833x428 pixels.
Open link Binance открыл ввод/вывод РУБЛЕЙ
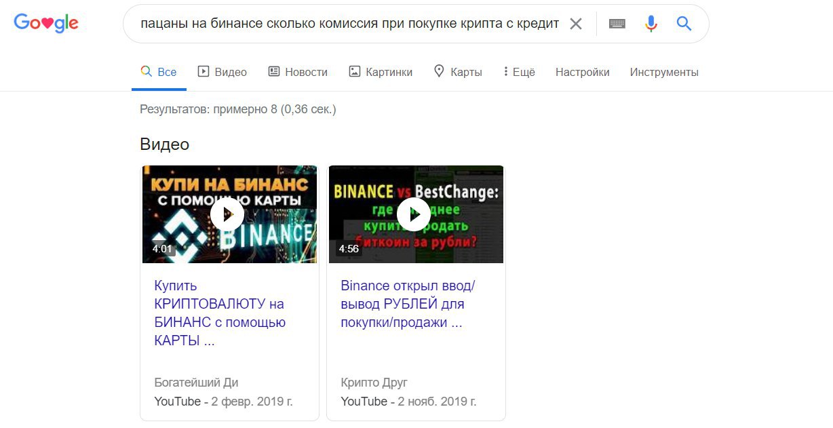click(408, 304)
